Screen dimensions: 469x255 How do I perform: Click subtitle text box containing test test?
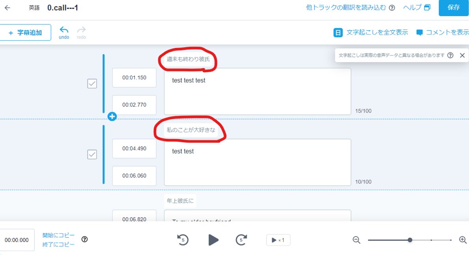(258, 162)
